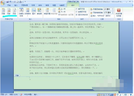The width and height of the screenshot is (134, 96).
Task: Switch to the 插入 (Insert) tab
Action: [x=16, y=5]
